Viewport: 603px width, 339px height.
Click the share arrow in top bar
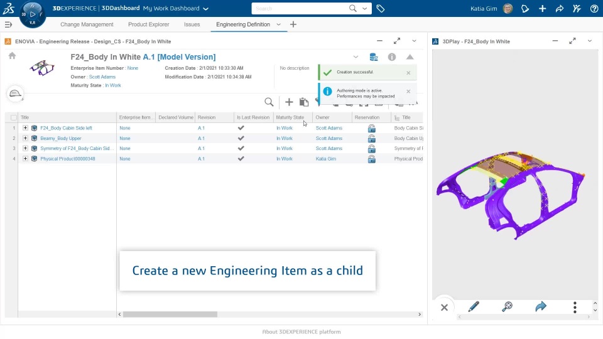pyautogui.click(x=559, y=9)
